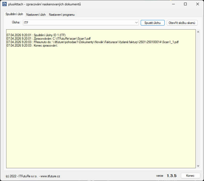204x181 pixels.
Task: Select the Spuštění úlohy ID 1 log line
Action: 36,35
